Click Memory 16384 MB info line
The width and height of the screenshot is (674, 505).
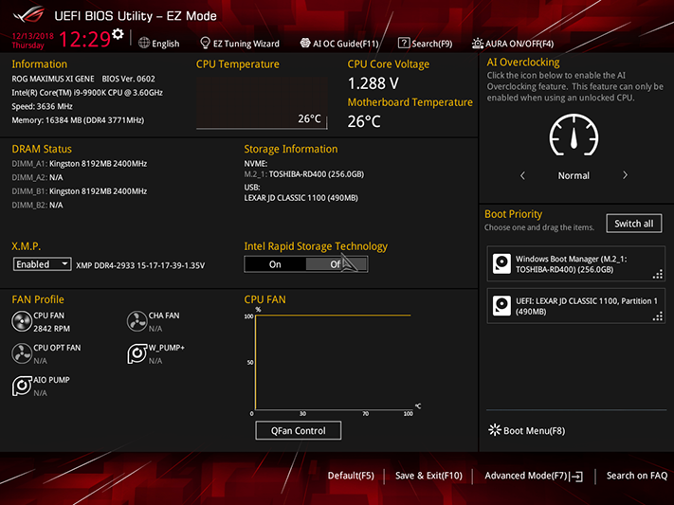tap(78, 120)
